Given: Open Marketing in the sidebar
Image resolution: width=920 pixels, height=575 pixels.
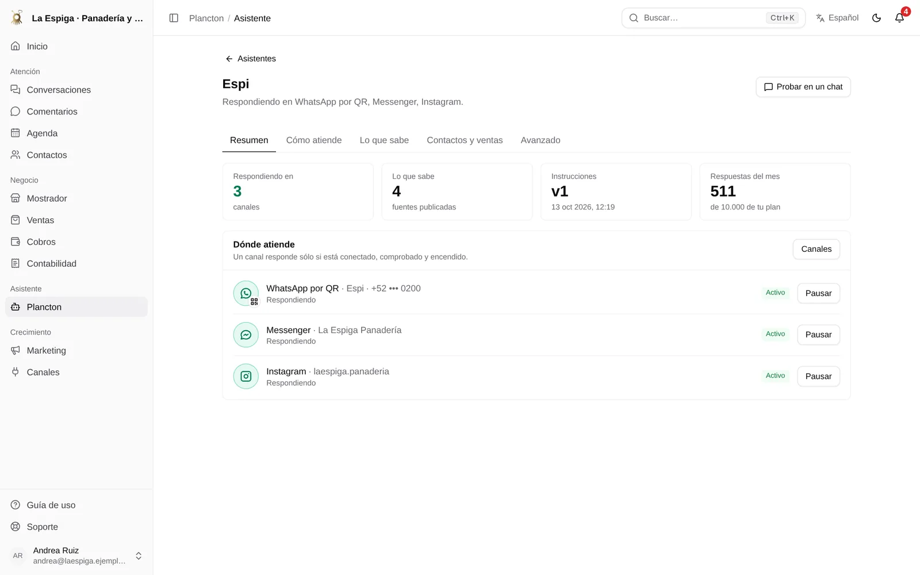Looking at the screenshot, I should (x=76, y=351).
